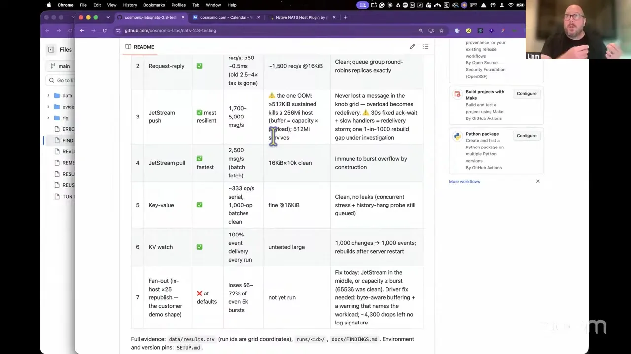Reload the nats-2.8-testing page
The image size is (631, 354).
[105, 30]
